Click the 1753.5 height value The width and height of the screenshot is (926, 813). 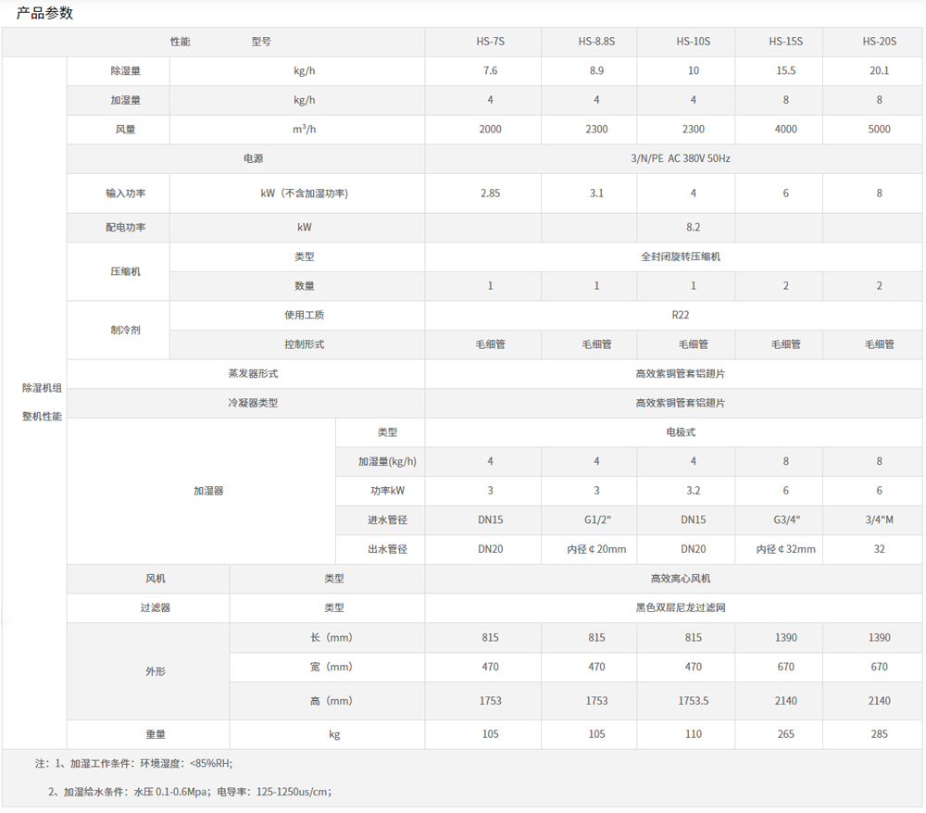[693, 701]
